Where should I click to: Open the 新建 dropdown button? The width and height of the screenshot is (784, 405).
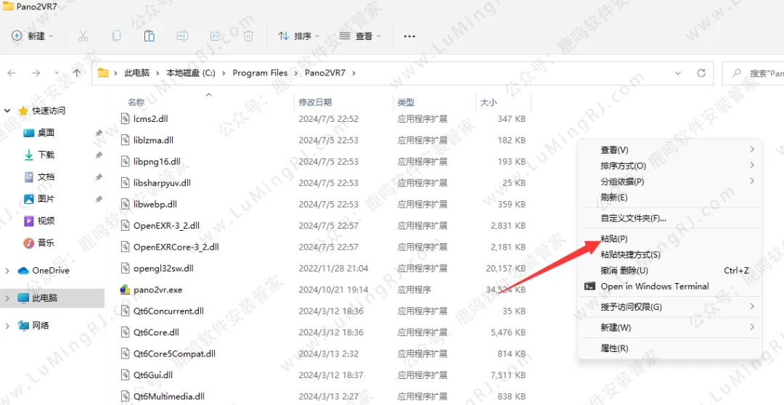pyautogui.click(x=33, y=36)
